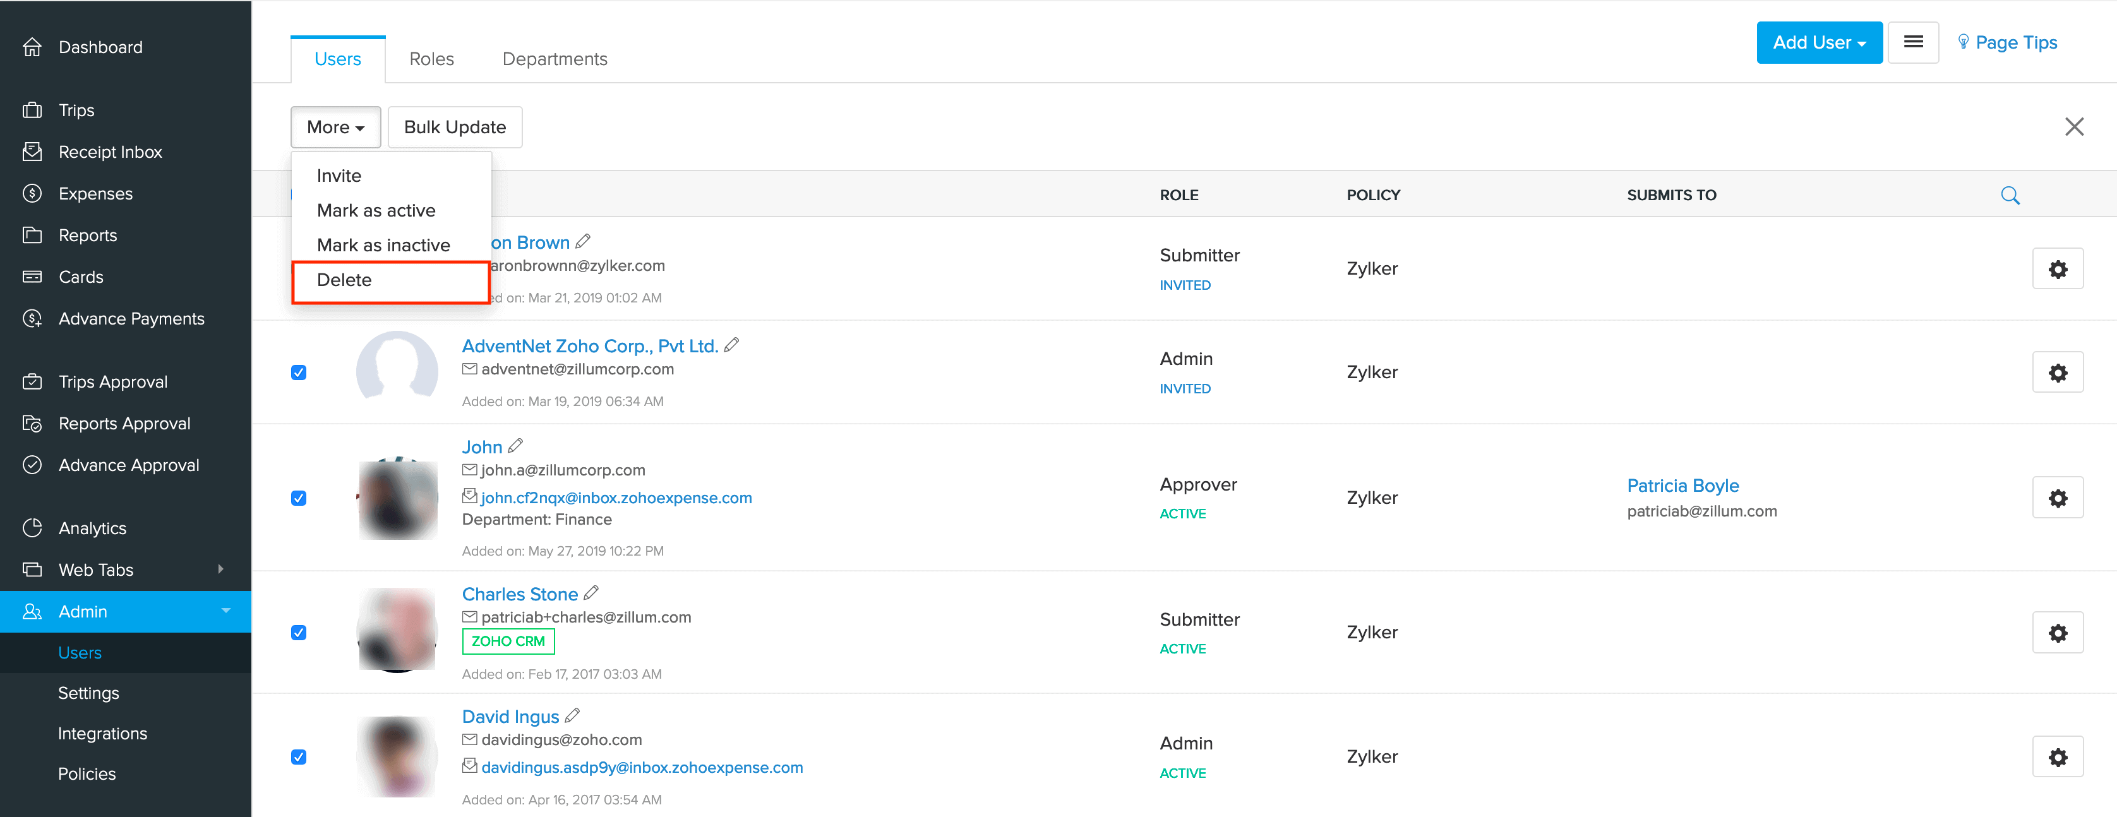Screen dimensions: 2117x817
Task: Click David Ingus's profile picture thumbnail
Action: click(x=398, y=756)
